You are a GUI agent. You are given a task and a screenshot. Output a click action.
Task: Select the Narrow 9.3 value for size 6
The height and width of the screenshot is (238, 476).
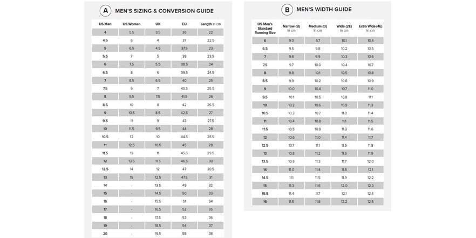tap(291, 40)
